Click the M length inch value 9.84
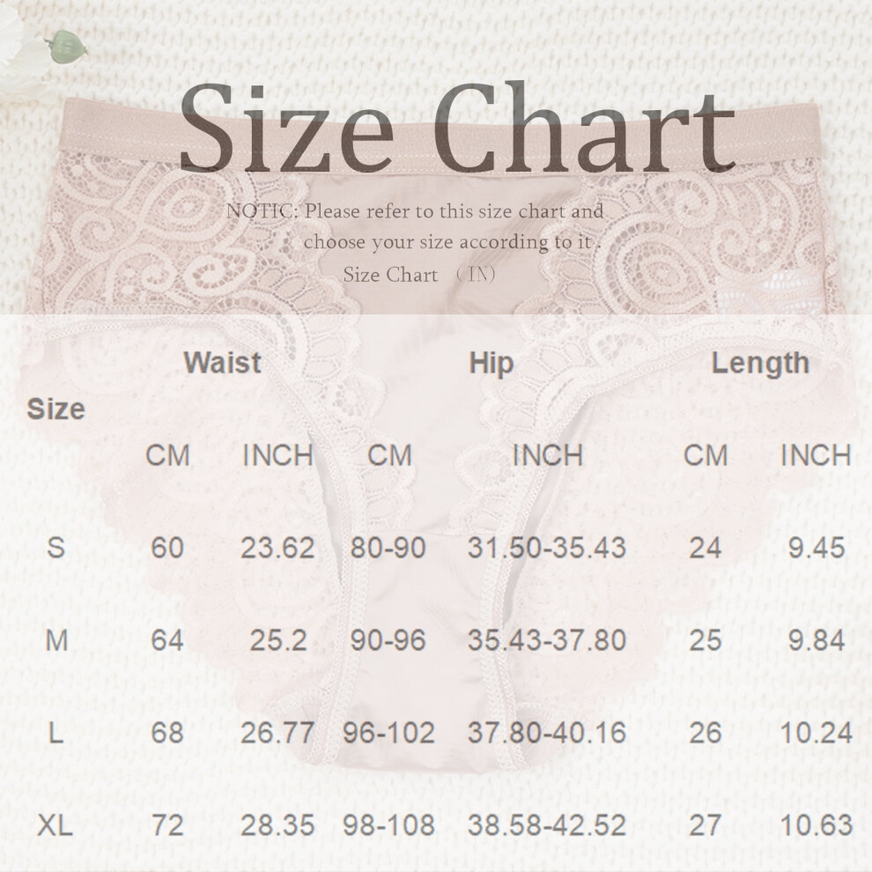Image resolution: width=872 pixels, height=872 pixels. pyautogui.click(x=817, y=640)
